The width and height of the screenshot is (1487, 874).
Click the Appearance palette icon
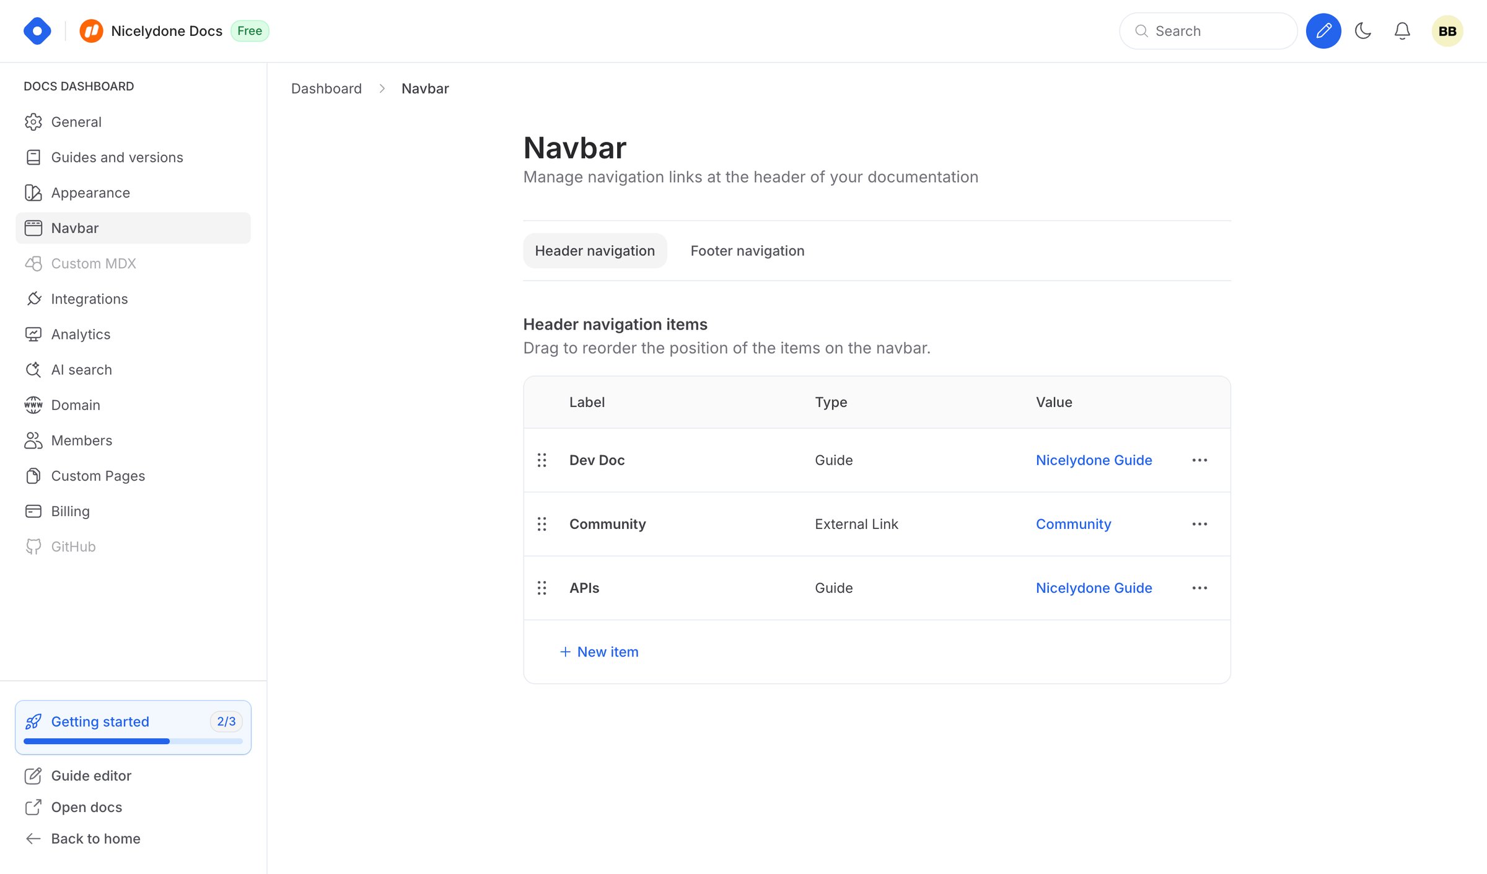click(x=33, y=193)
